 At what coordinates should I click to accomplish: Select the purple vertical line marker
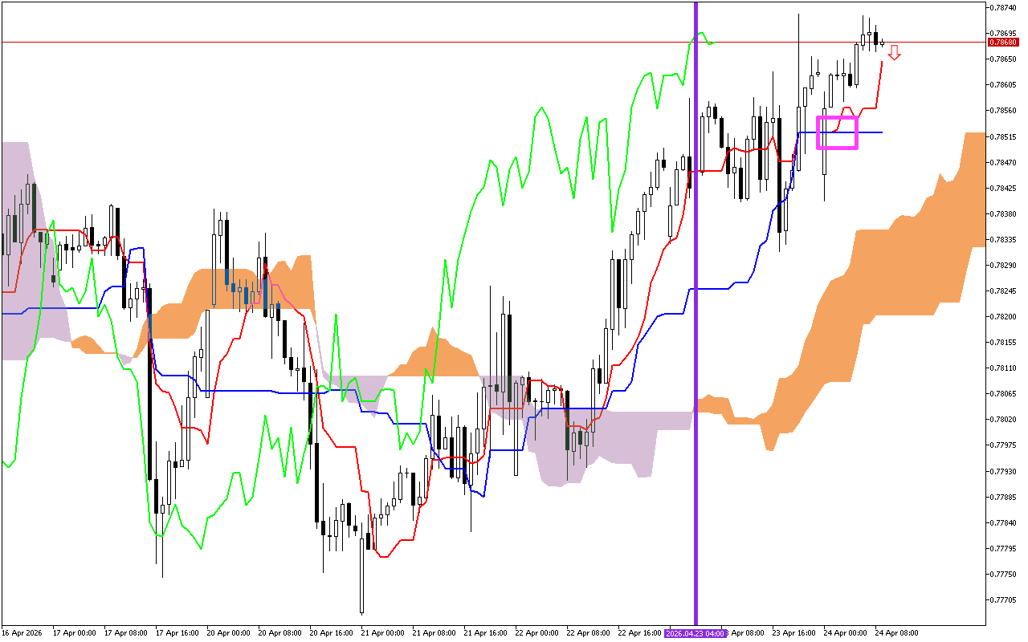[x=695, y=321]
